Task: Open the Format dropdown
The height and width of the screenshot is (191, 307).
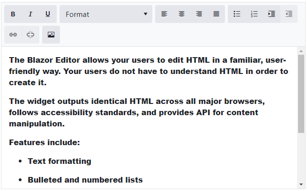Action: [x=106, y=14]
